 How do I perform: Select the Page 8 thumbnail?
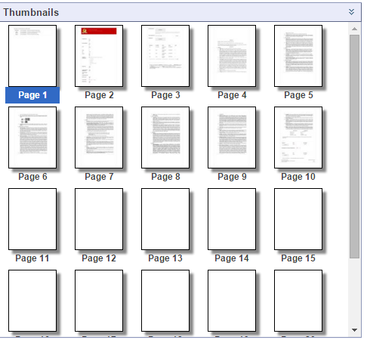coord(165,138)
